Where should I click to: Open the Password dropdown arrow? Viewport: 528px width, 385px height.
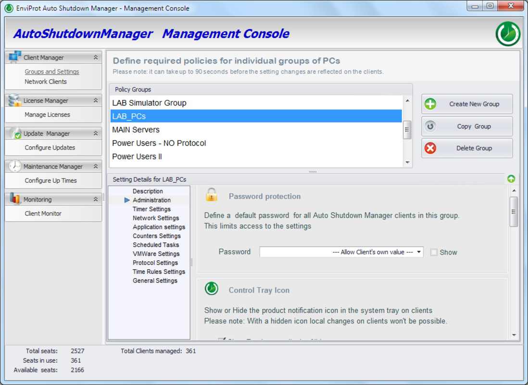(418, 252)
